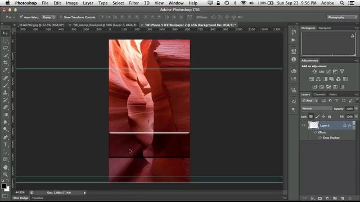Select the Move tool in the toolbox
This screenshot has width=360, height=202.
coord(5,34)
